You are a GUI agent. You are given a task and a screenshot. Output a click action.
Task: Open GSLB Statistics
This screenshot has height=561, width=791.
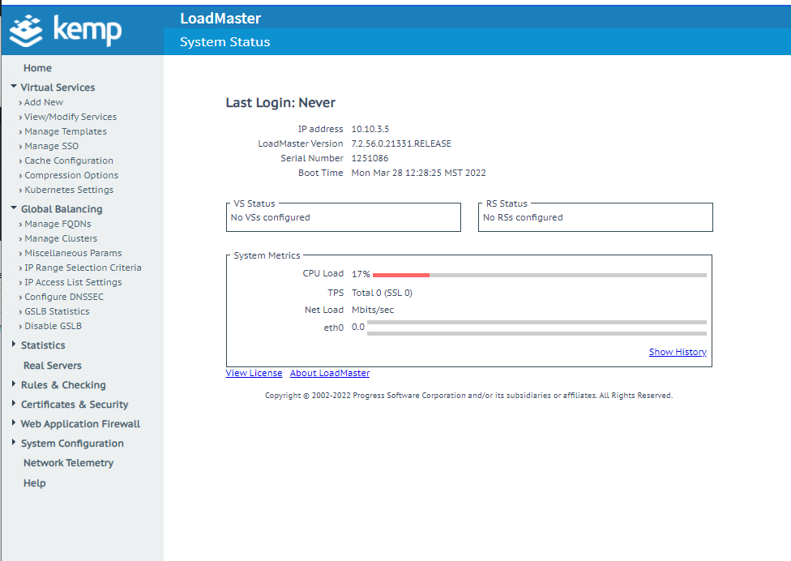[57, 312]
